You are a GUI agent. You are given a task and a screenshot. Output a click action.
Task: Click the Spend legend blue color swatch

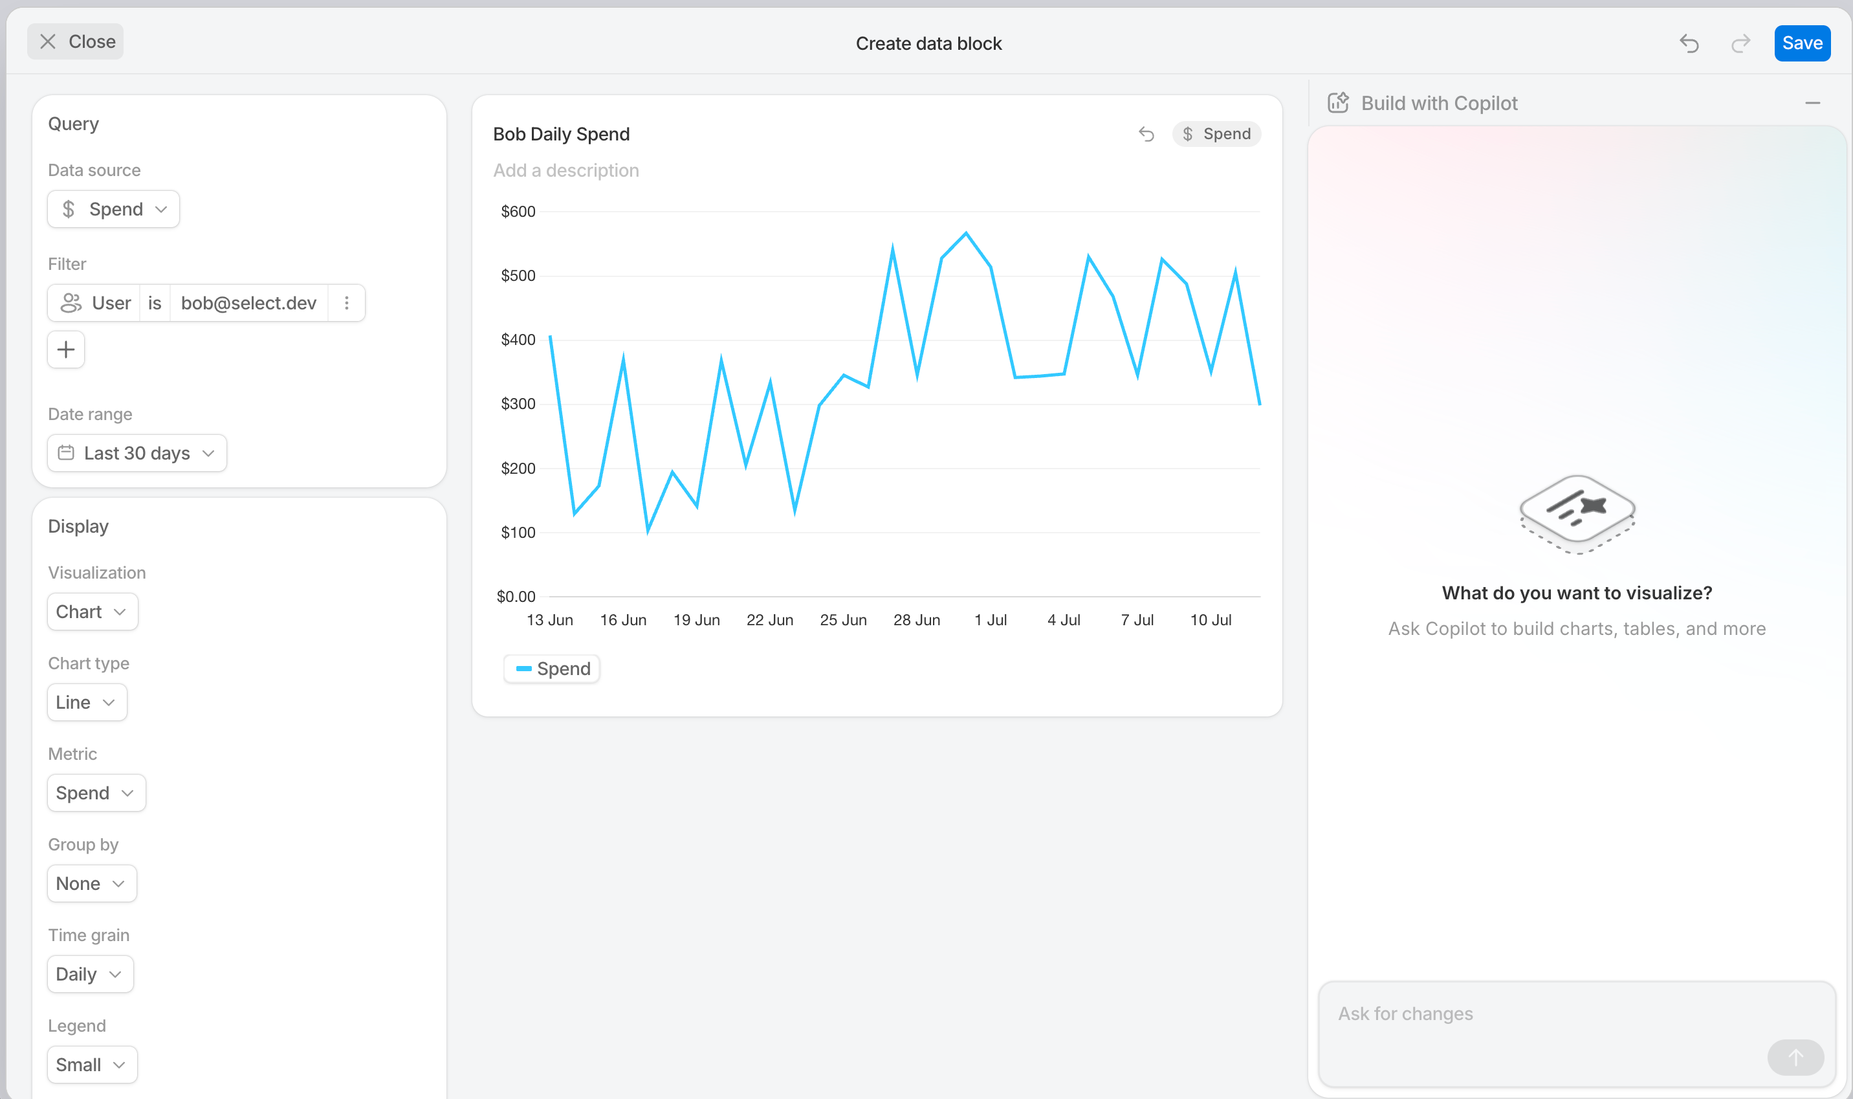523,669
